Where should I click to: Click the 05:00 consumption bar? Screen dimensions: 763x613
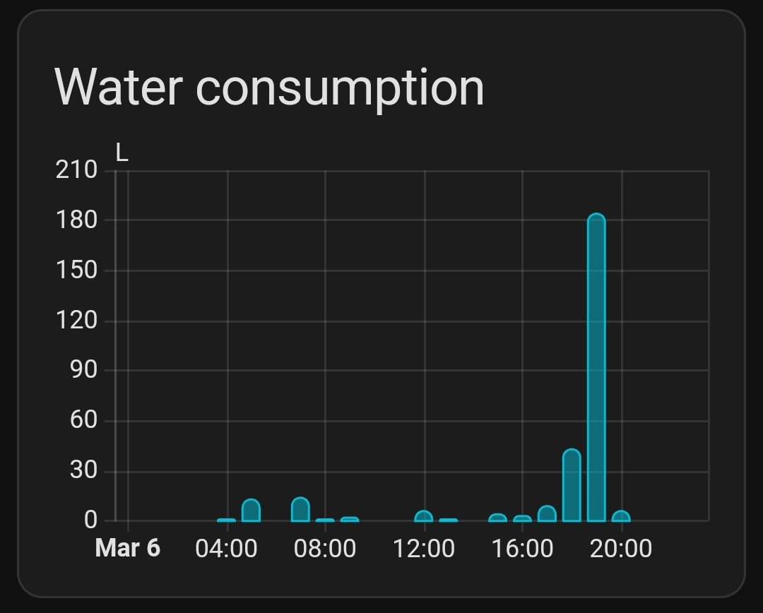(x=251, y=511)
